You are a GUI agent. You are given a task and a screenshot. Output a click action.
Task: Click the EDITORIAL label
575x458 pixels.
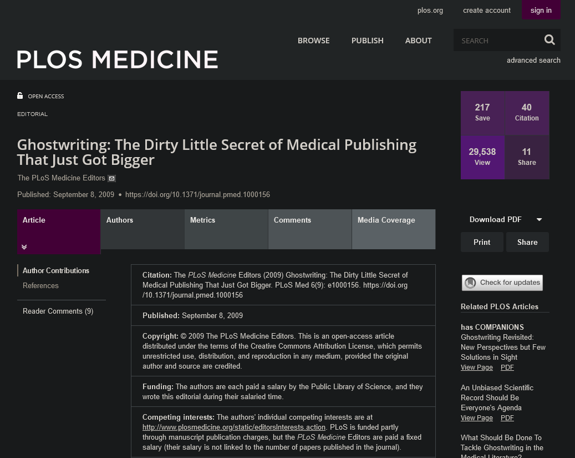coord(32,114)
